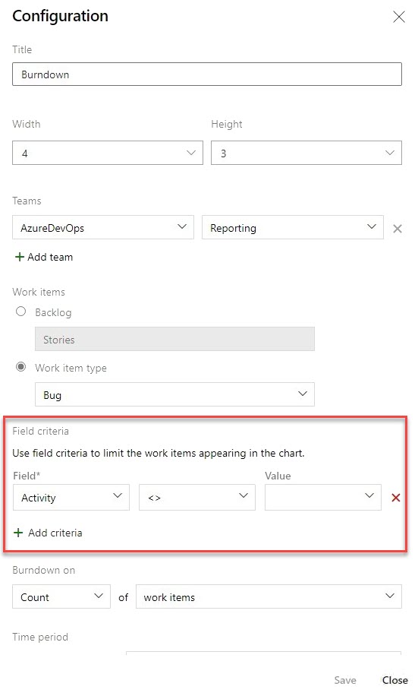Open the <> operator dropdown

[197, 497]
